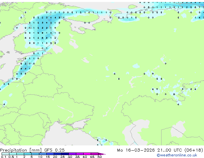Click the 30 to 35 mm legend swatch
Viewport: 204px width, 158px height.
(72, 154)
